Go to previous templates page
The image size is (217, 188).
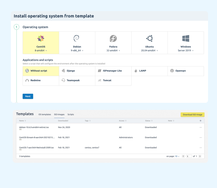(x=183, y=156)
